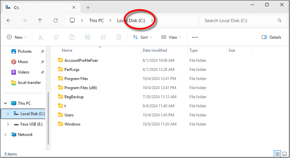
Task: Click the Cut scissors icon in toolbar
Action: (x=41, y=37)
